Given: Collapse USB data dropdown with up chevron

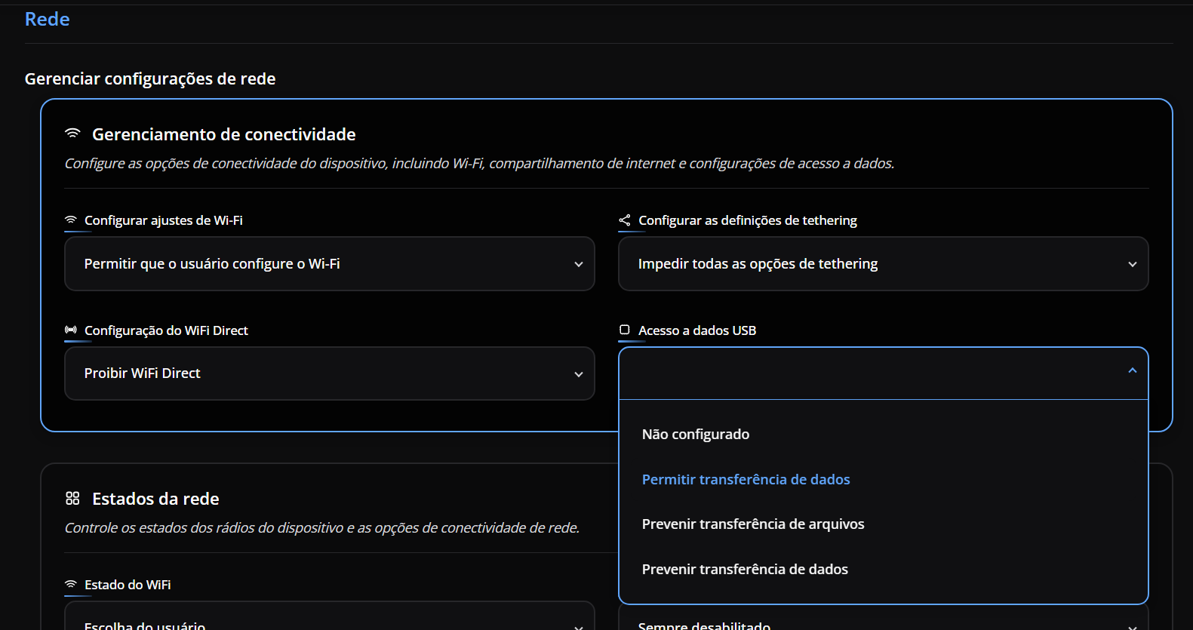Looking at the screenshot, I should [1132, 370].
